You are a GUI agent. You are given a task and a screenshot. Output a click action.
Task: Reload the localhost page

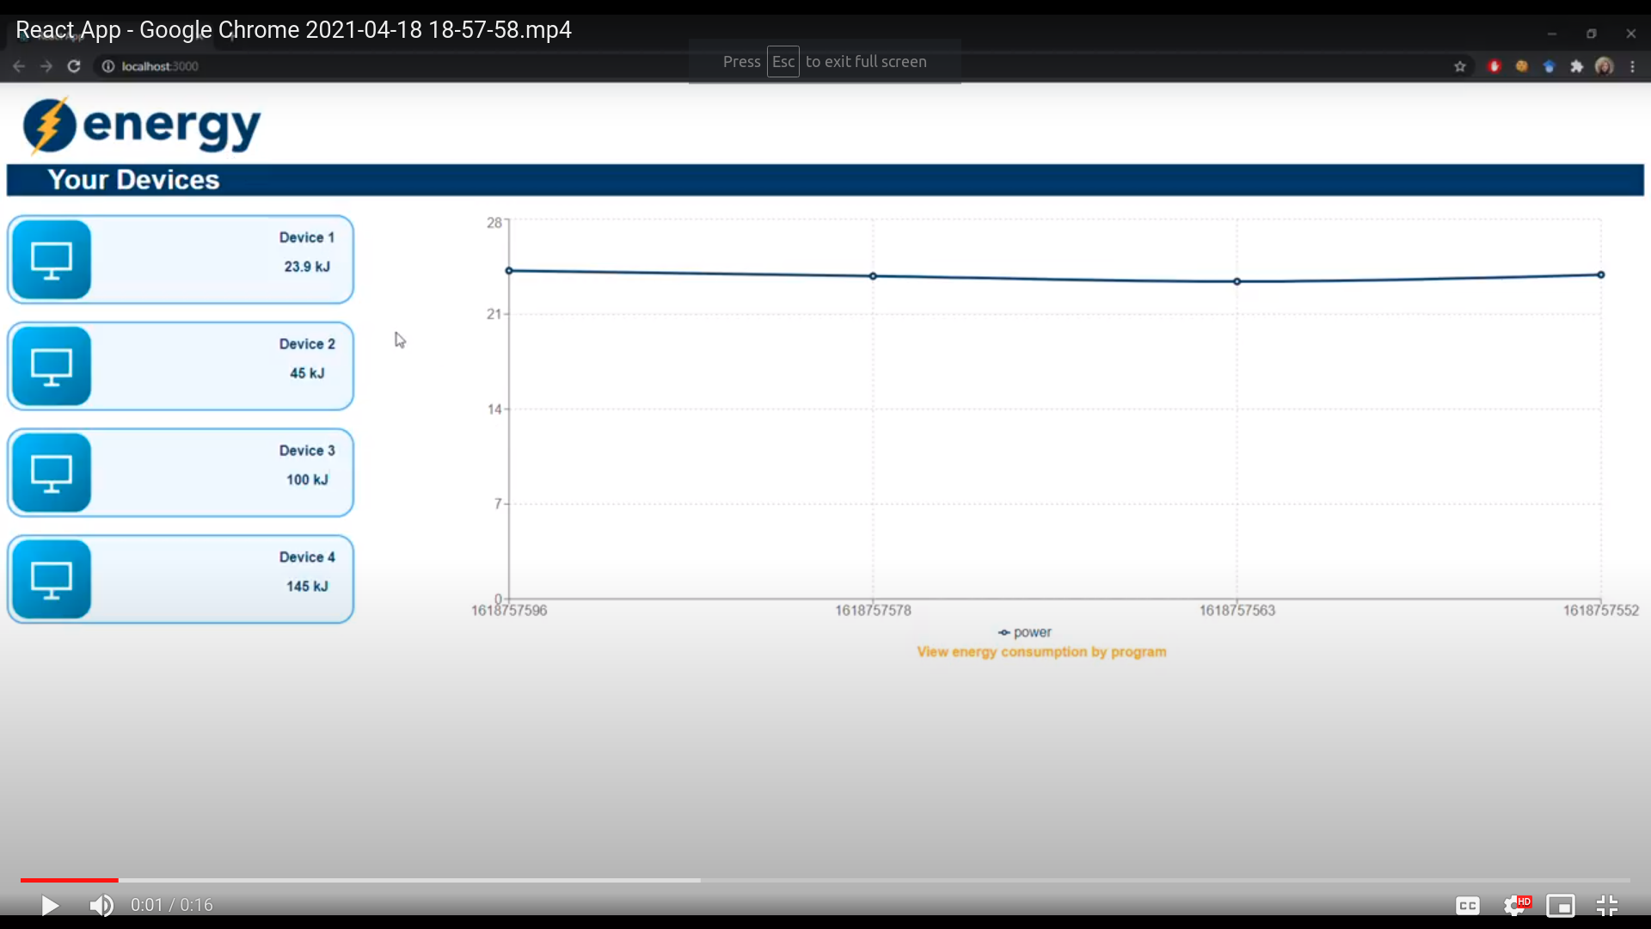74,66
